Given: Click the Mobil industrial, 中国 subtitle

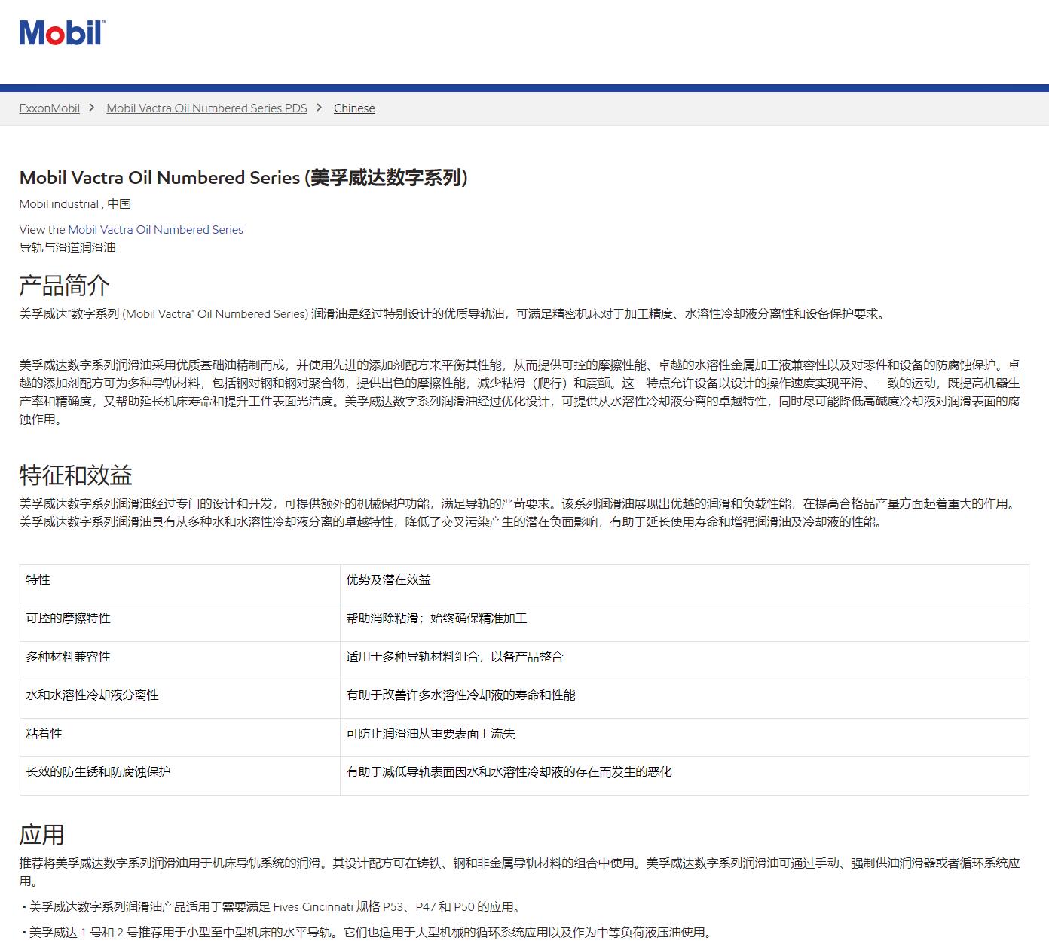Looking at the screenshot, I should 75,204.
